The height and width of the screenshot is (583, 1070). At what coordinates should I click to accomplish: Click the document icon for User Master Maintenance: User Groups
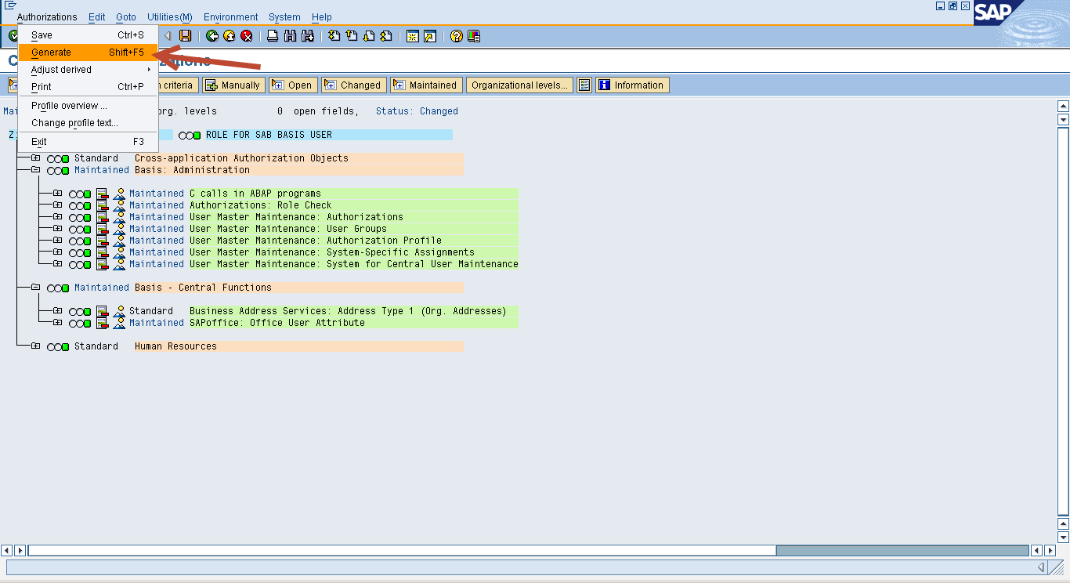point(102,229)
